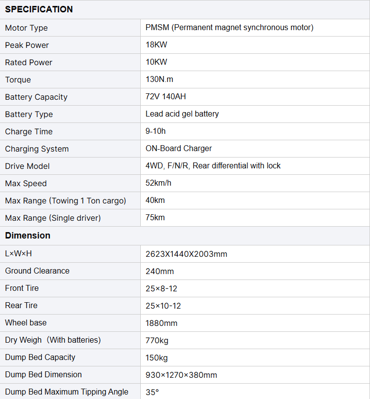Click the Charge Time label
Image resolution: width=370 pixels, height=399 pixels.
[29, 131]
